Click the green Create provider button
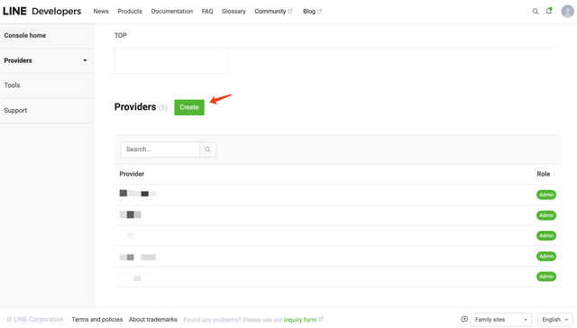Screen dimensions: 577x328 click(x=189, y=107)
